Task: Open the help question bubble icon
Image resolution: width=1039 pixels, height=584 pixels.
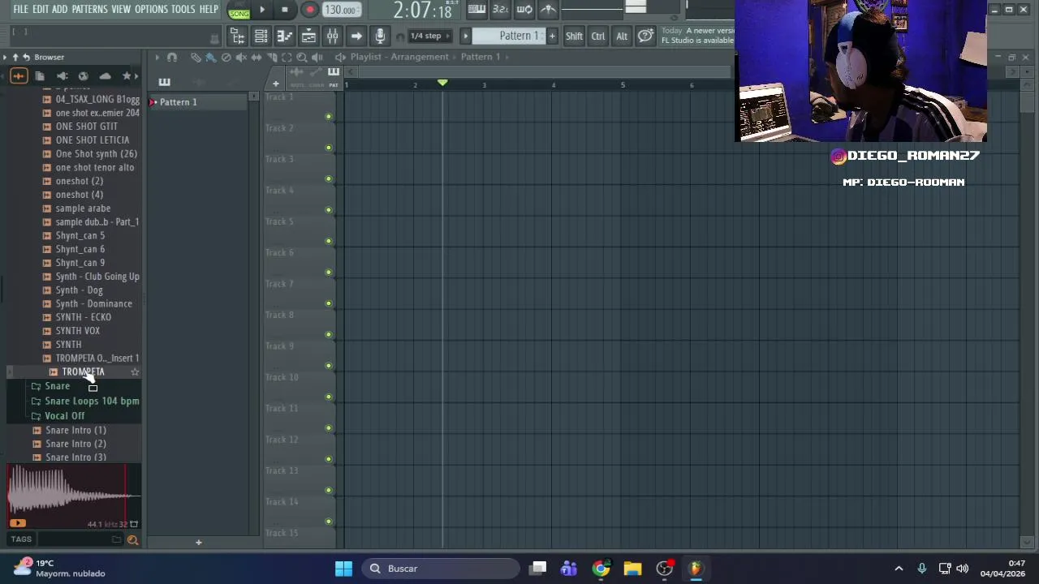Action: (645, 36)
